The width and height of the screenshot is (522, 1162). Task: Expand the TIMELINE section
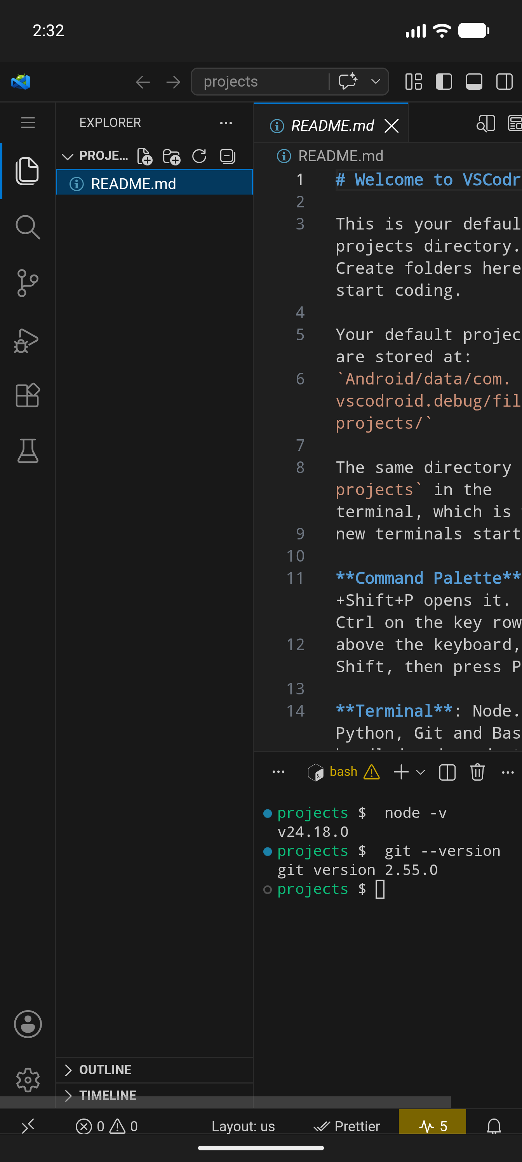click(x=154, y=1095)
